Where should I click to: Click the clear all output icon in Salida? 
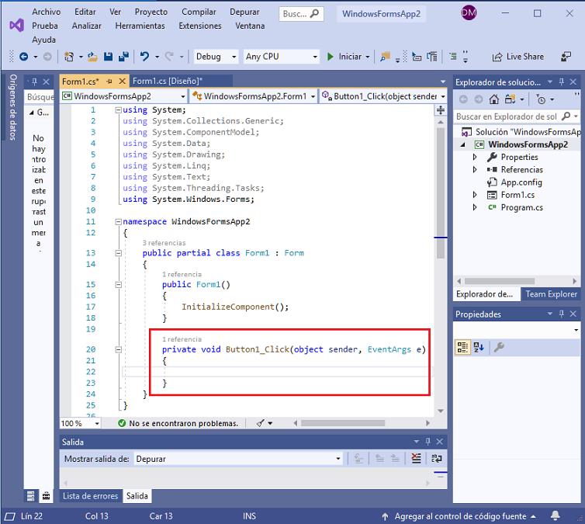point(417,458)
